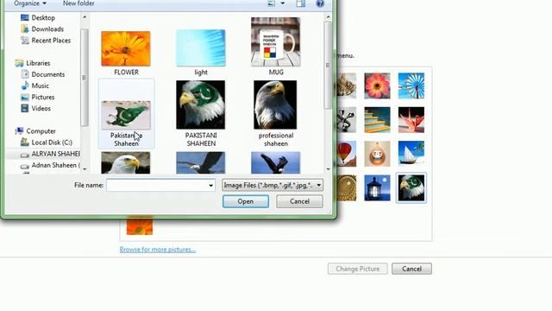Select the white-headed bald eagle thumbnail
552x311 pixels.
126,163
